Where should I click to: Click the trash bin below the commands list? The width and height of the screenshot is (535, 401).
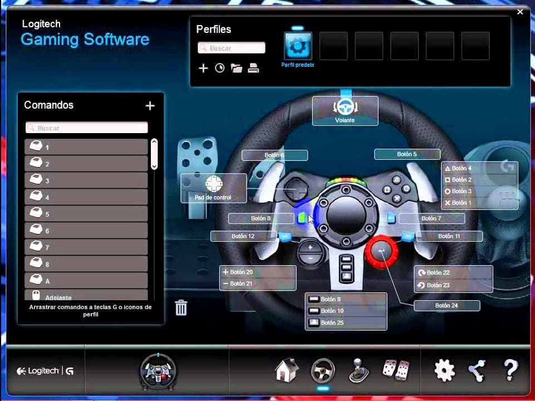[181, 307]
